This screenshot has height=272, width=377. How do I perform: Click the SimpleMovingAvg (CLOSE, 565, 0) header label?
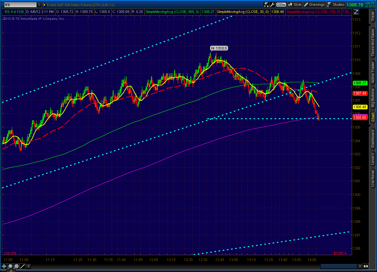pos(172,12)
